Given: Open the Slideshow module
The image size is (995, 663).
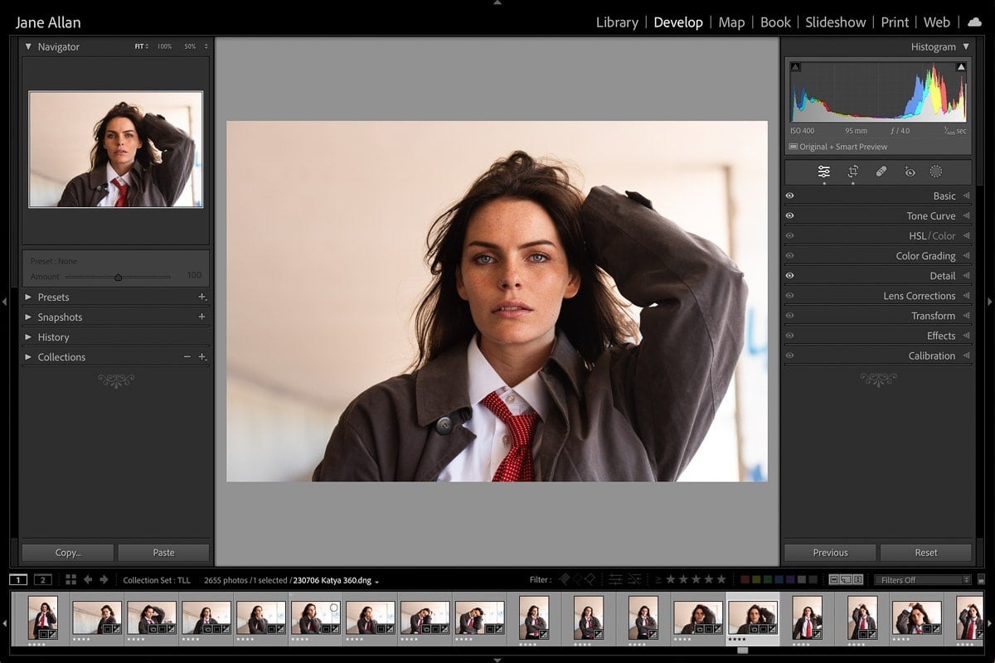Looking at the screenshot, I should pos(835,22).
